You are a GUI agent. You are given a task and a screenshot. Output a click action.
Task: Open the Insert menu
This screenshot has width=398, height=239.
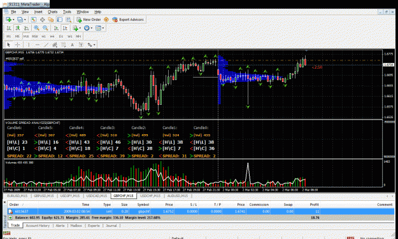pyautogui.click(x=38, y=11)
